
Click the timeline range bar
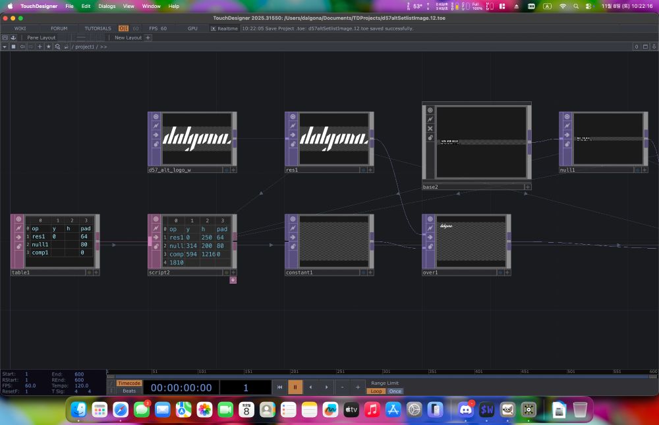tap(382, 377)
